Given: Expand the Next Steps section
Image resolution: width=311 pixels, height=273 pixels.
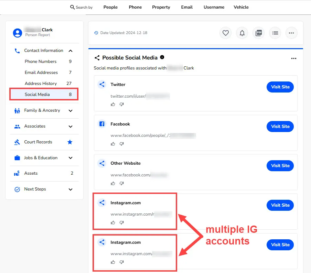Looking at the screenshot, I should tap(71, 189).
